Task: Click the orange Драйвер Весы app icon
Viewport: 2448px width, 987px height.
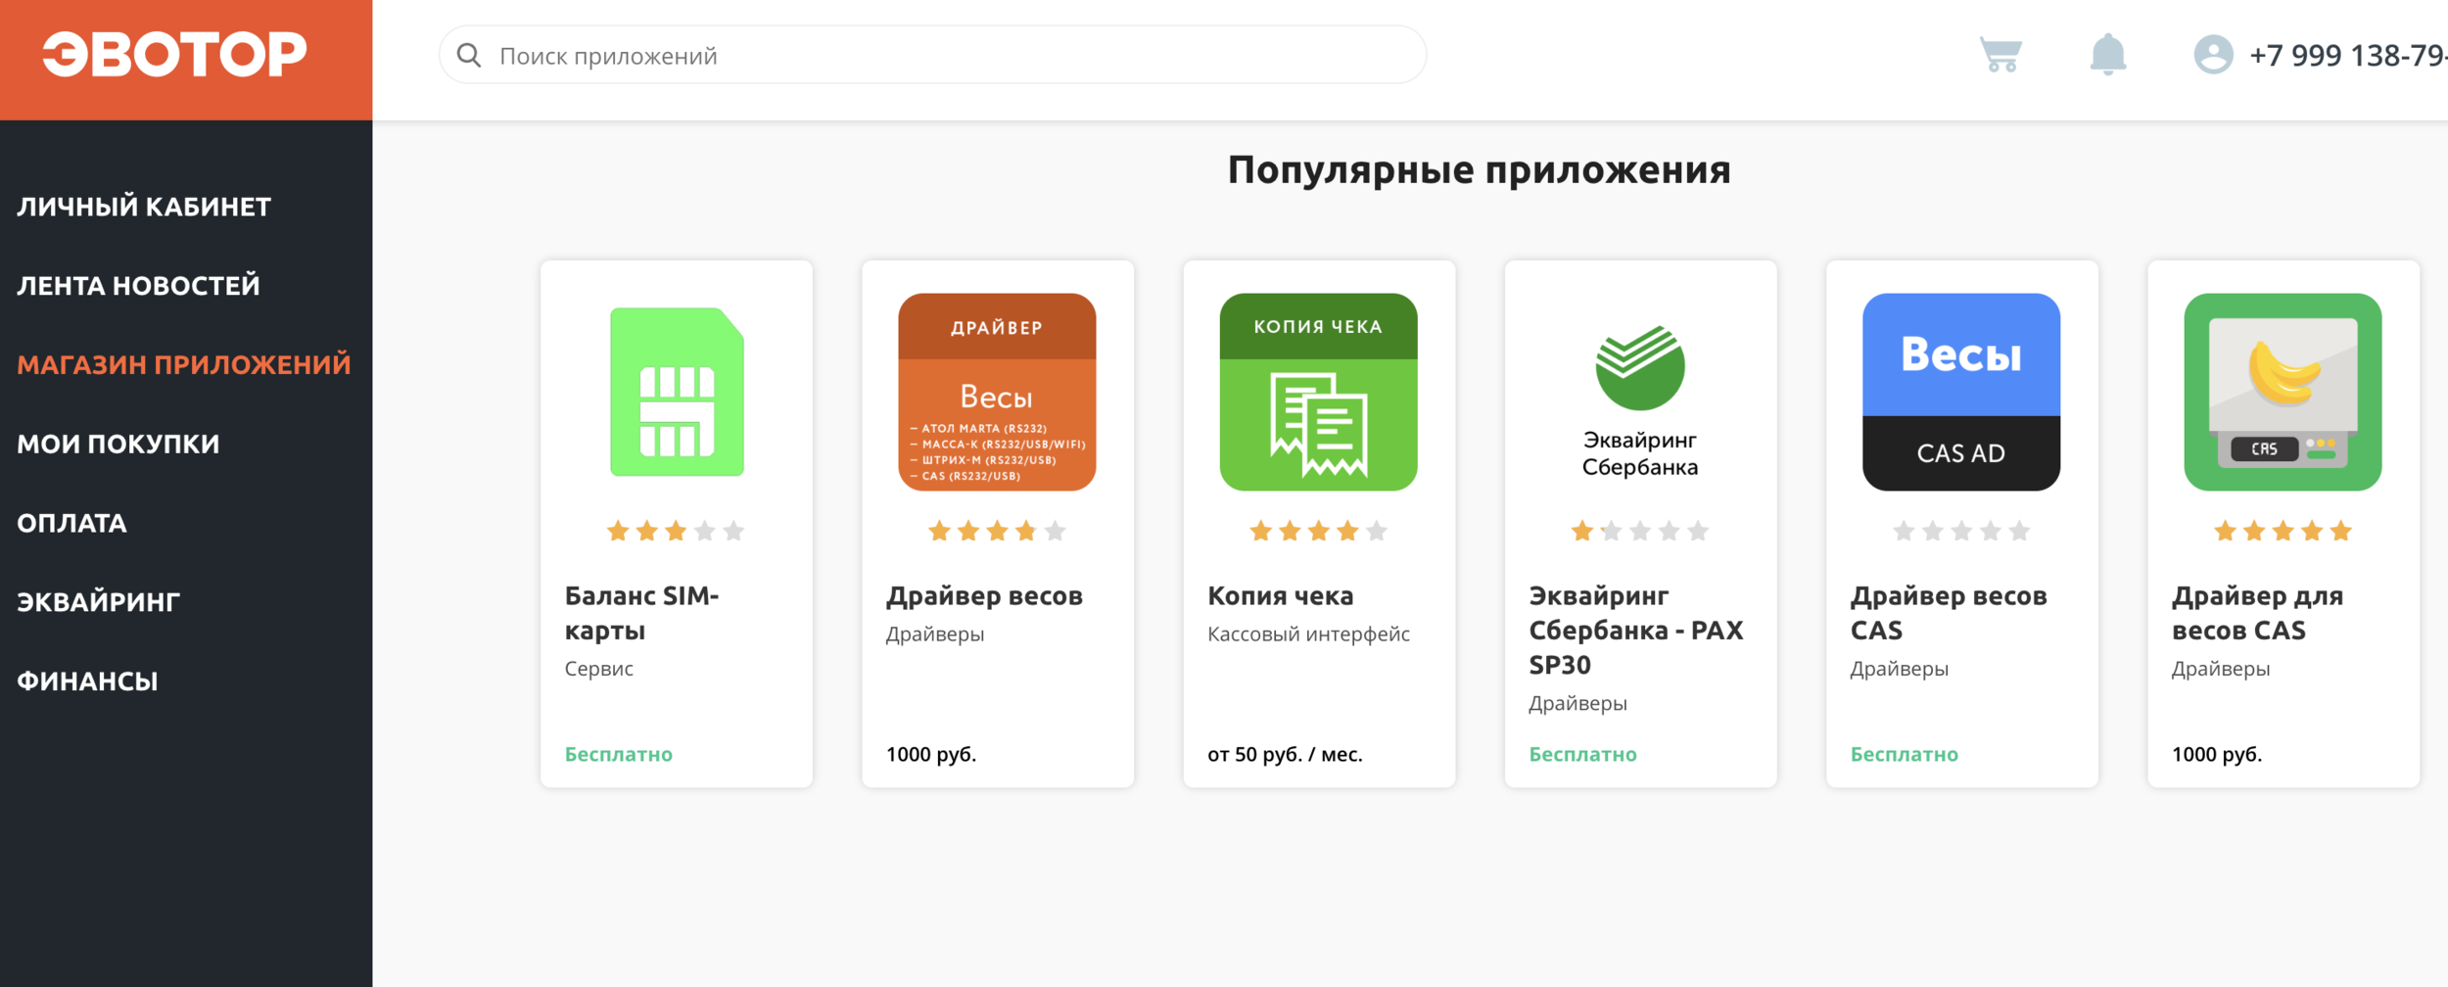Action: tap(997, 392)
